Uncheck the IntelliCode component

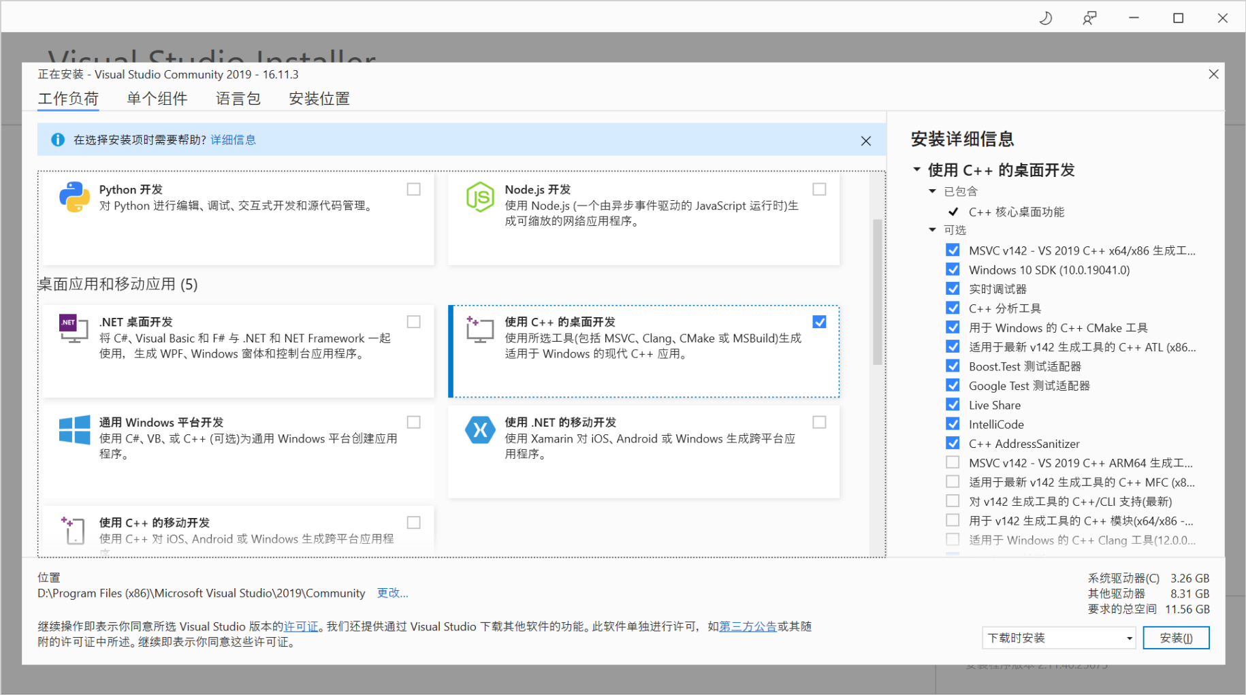[x=953, y=423]
